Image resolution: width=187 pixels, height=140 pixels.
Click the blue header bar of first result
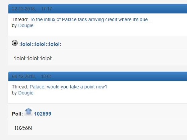tap(98, 9)
